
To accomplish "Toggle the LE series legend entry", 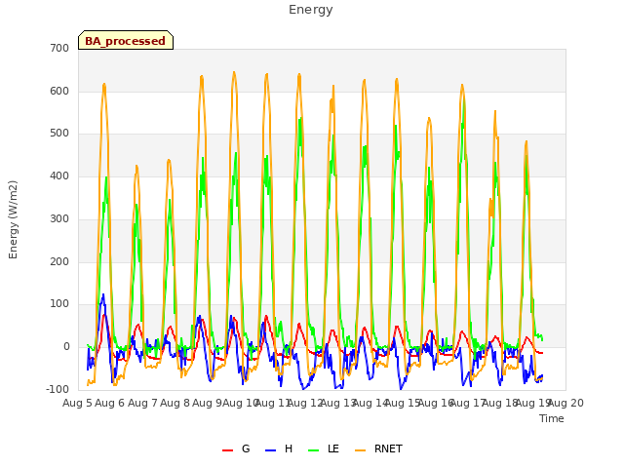I will click(x=324, y=449).
